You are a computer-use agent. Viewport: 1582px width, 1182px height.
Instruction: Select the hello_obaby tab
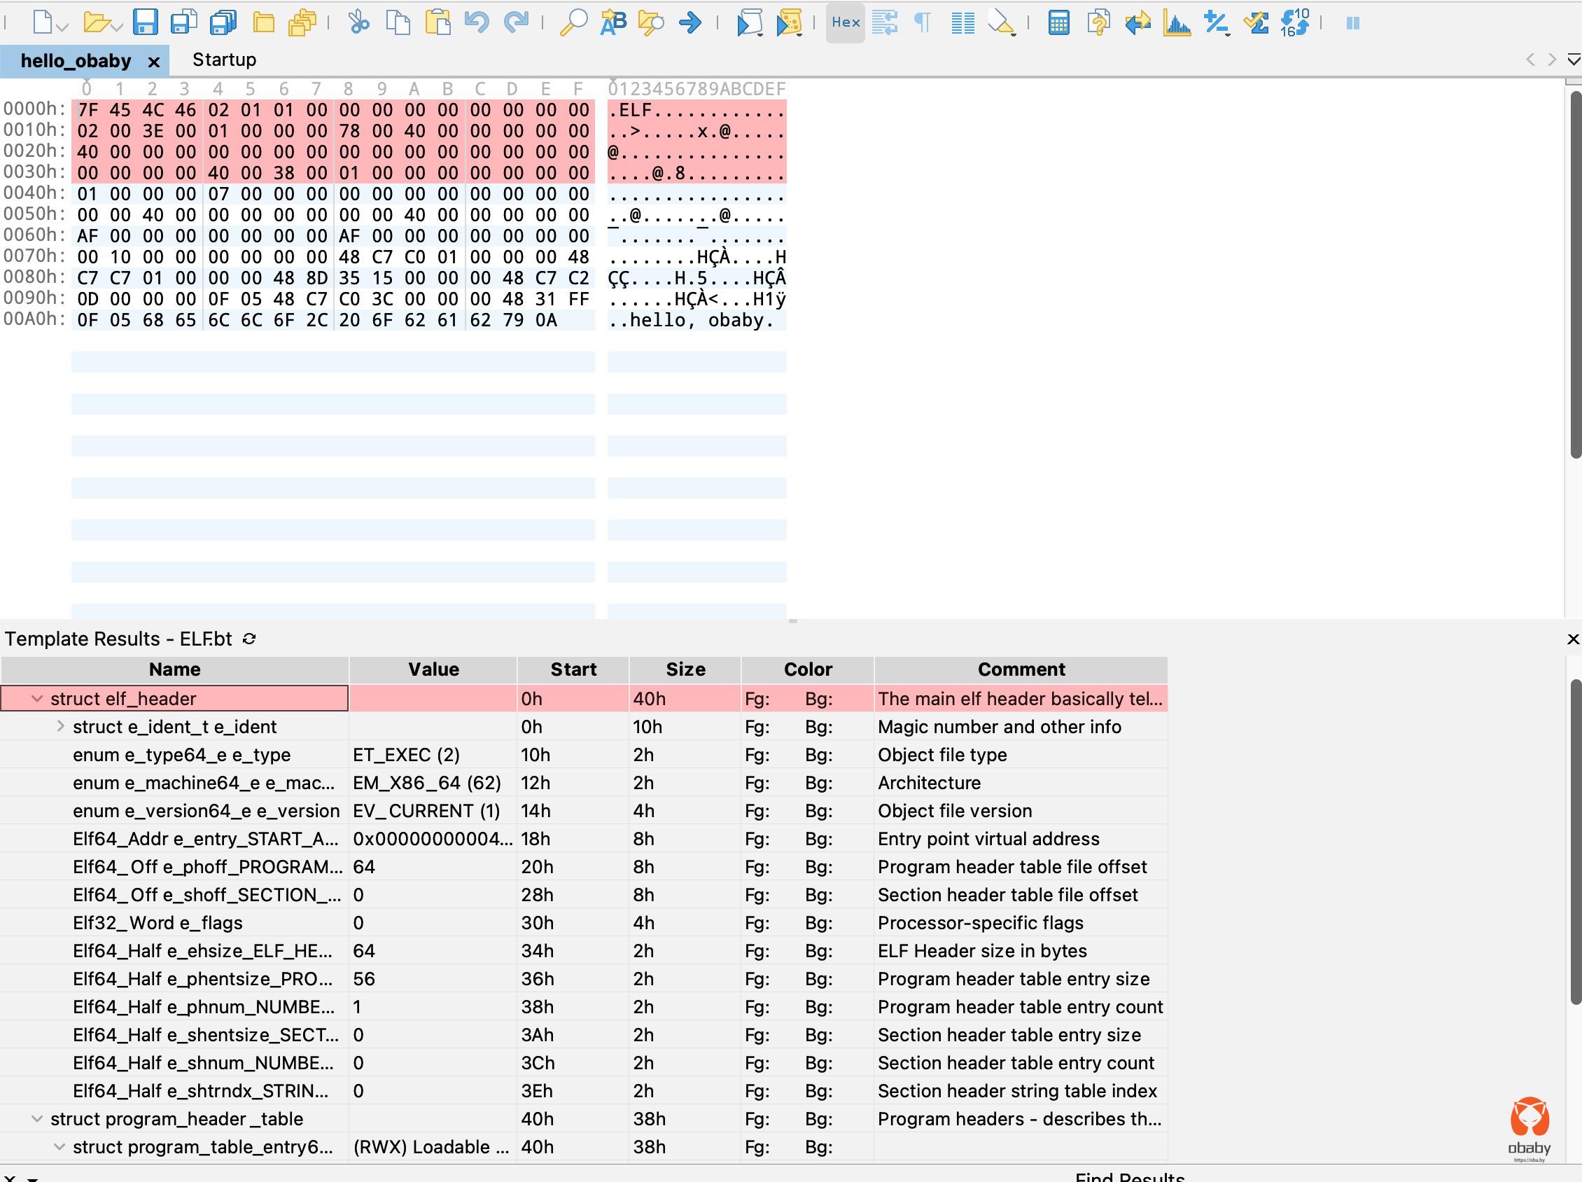(x=76, y=61)
